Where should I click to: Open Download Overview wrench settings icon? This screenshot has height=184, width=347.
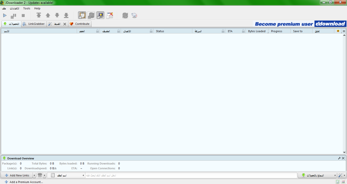339,158
